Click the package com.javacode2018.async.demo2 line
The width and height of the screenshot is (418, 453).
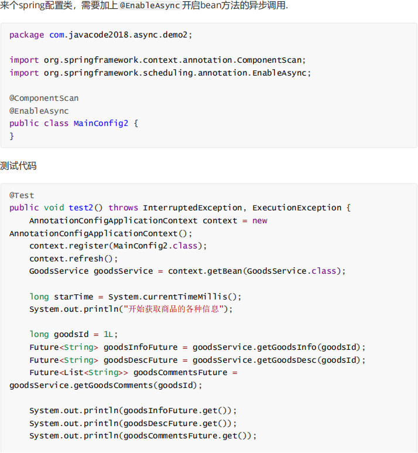coord(101,35)
